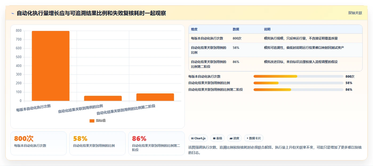Click the y-axis label 100
This screenshot has width=373, height=166.
[x=19, y=92]
